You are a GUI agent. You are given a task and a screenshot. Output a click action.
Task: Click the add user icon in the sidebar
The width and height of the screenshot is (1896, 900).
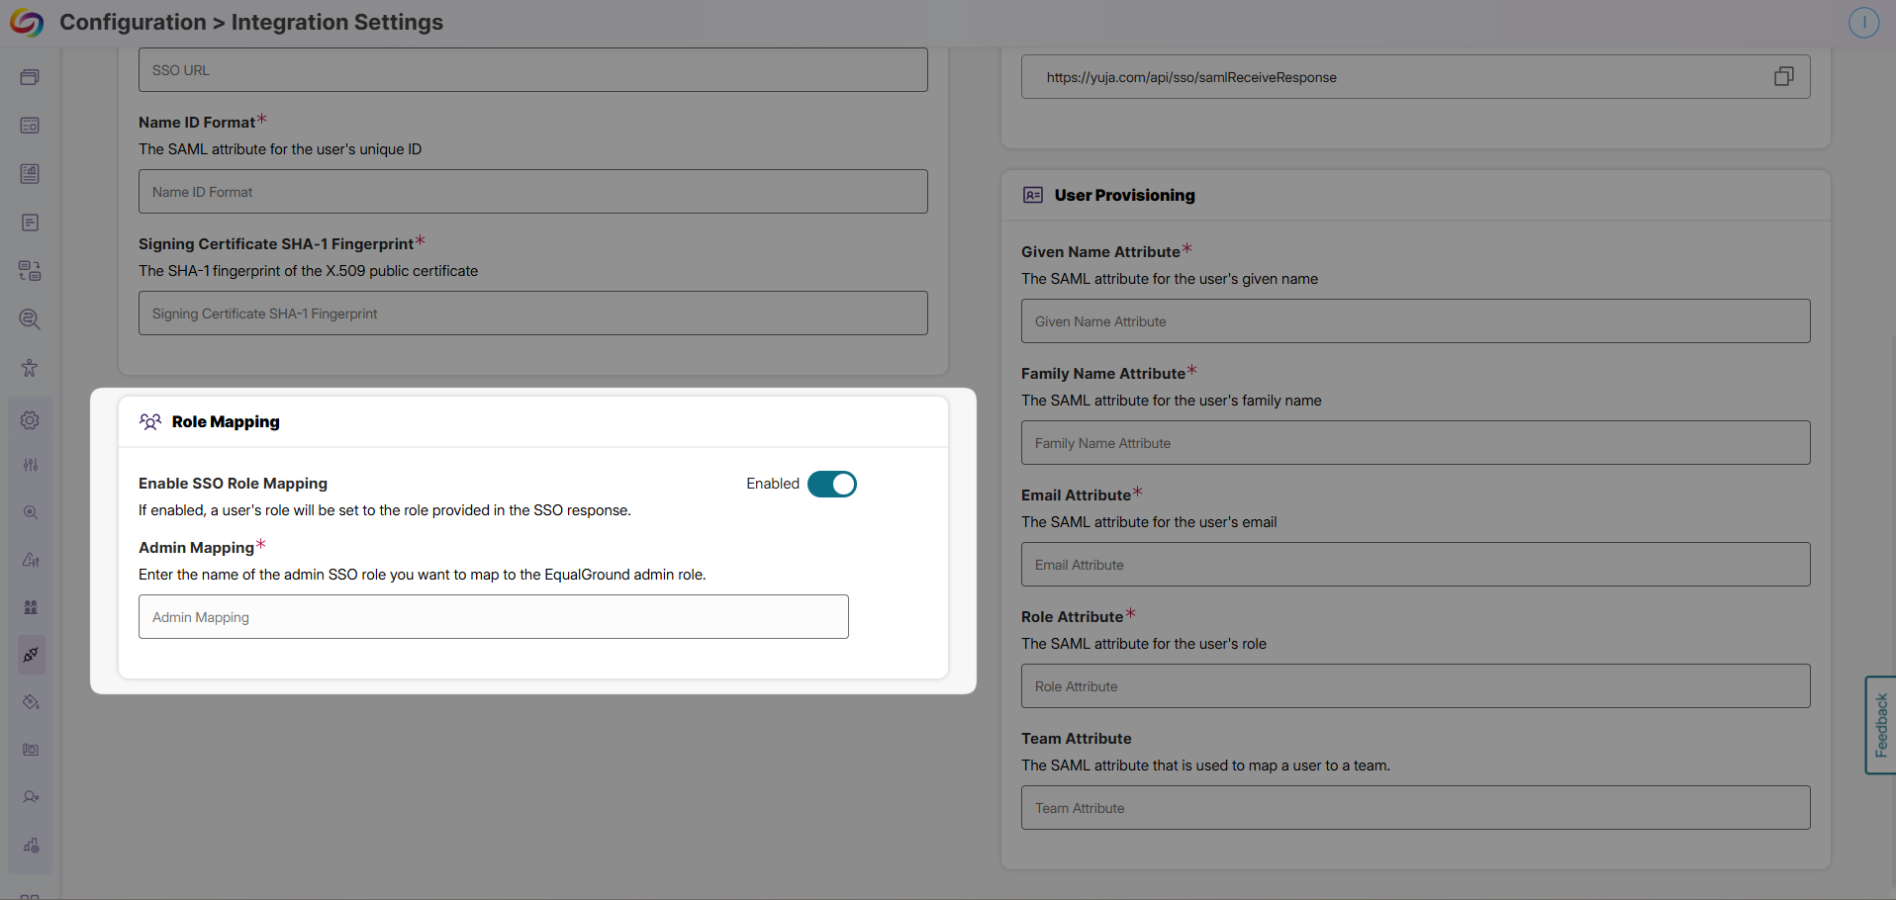pyautogui.click(x=30, y=796)
